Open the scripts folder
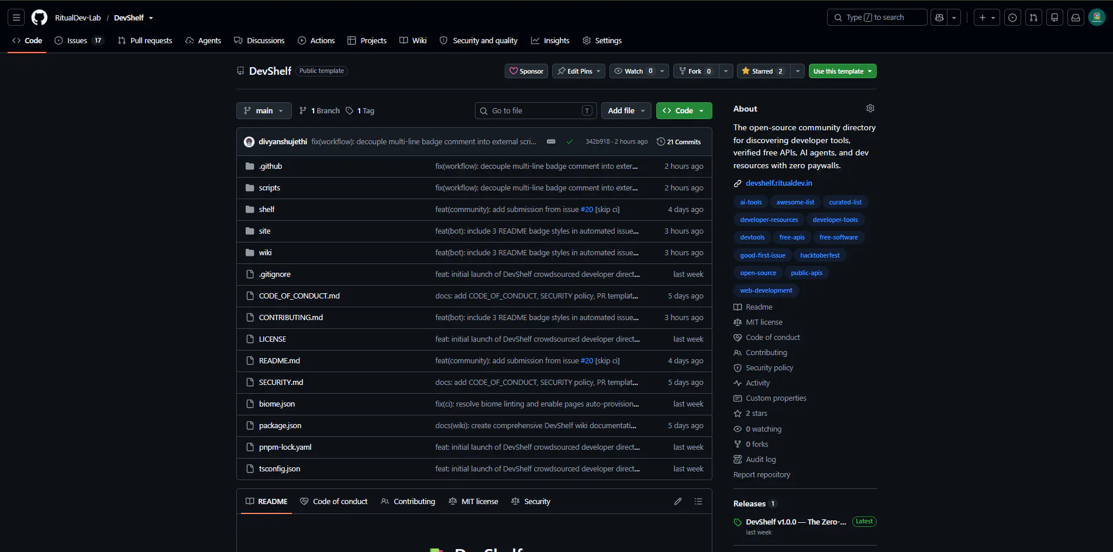The image size is (1113, 552). click(x=269, y=188)
